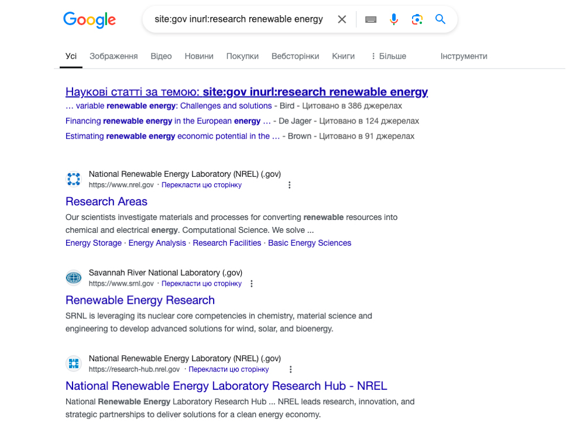
Task: Click the https://www.srnl.gov URL text
Action: (121, 284)
